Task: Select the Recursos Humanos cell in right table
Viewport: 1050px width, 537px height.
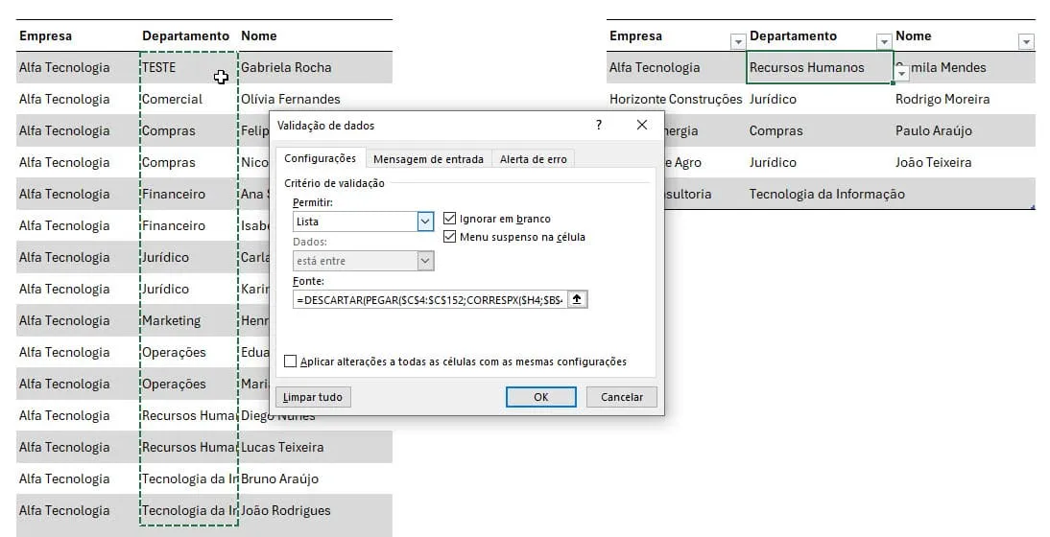Action: click(x=820, y=67)
